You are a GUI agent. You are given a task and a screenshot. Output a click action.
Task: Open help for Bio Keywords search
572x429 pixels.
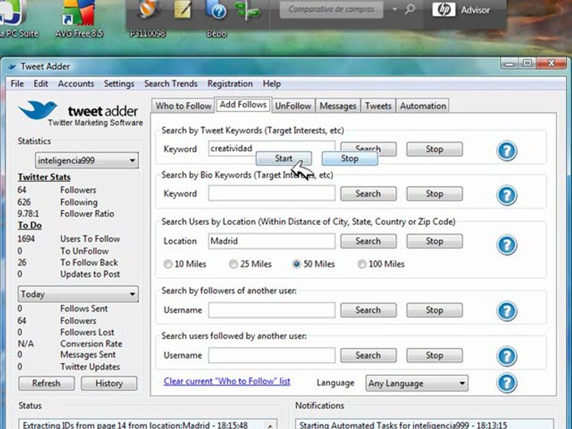506,195
